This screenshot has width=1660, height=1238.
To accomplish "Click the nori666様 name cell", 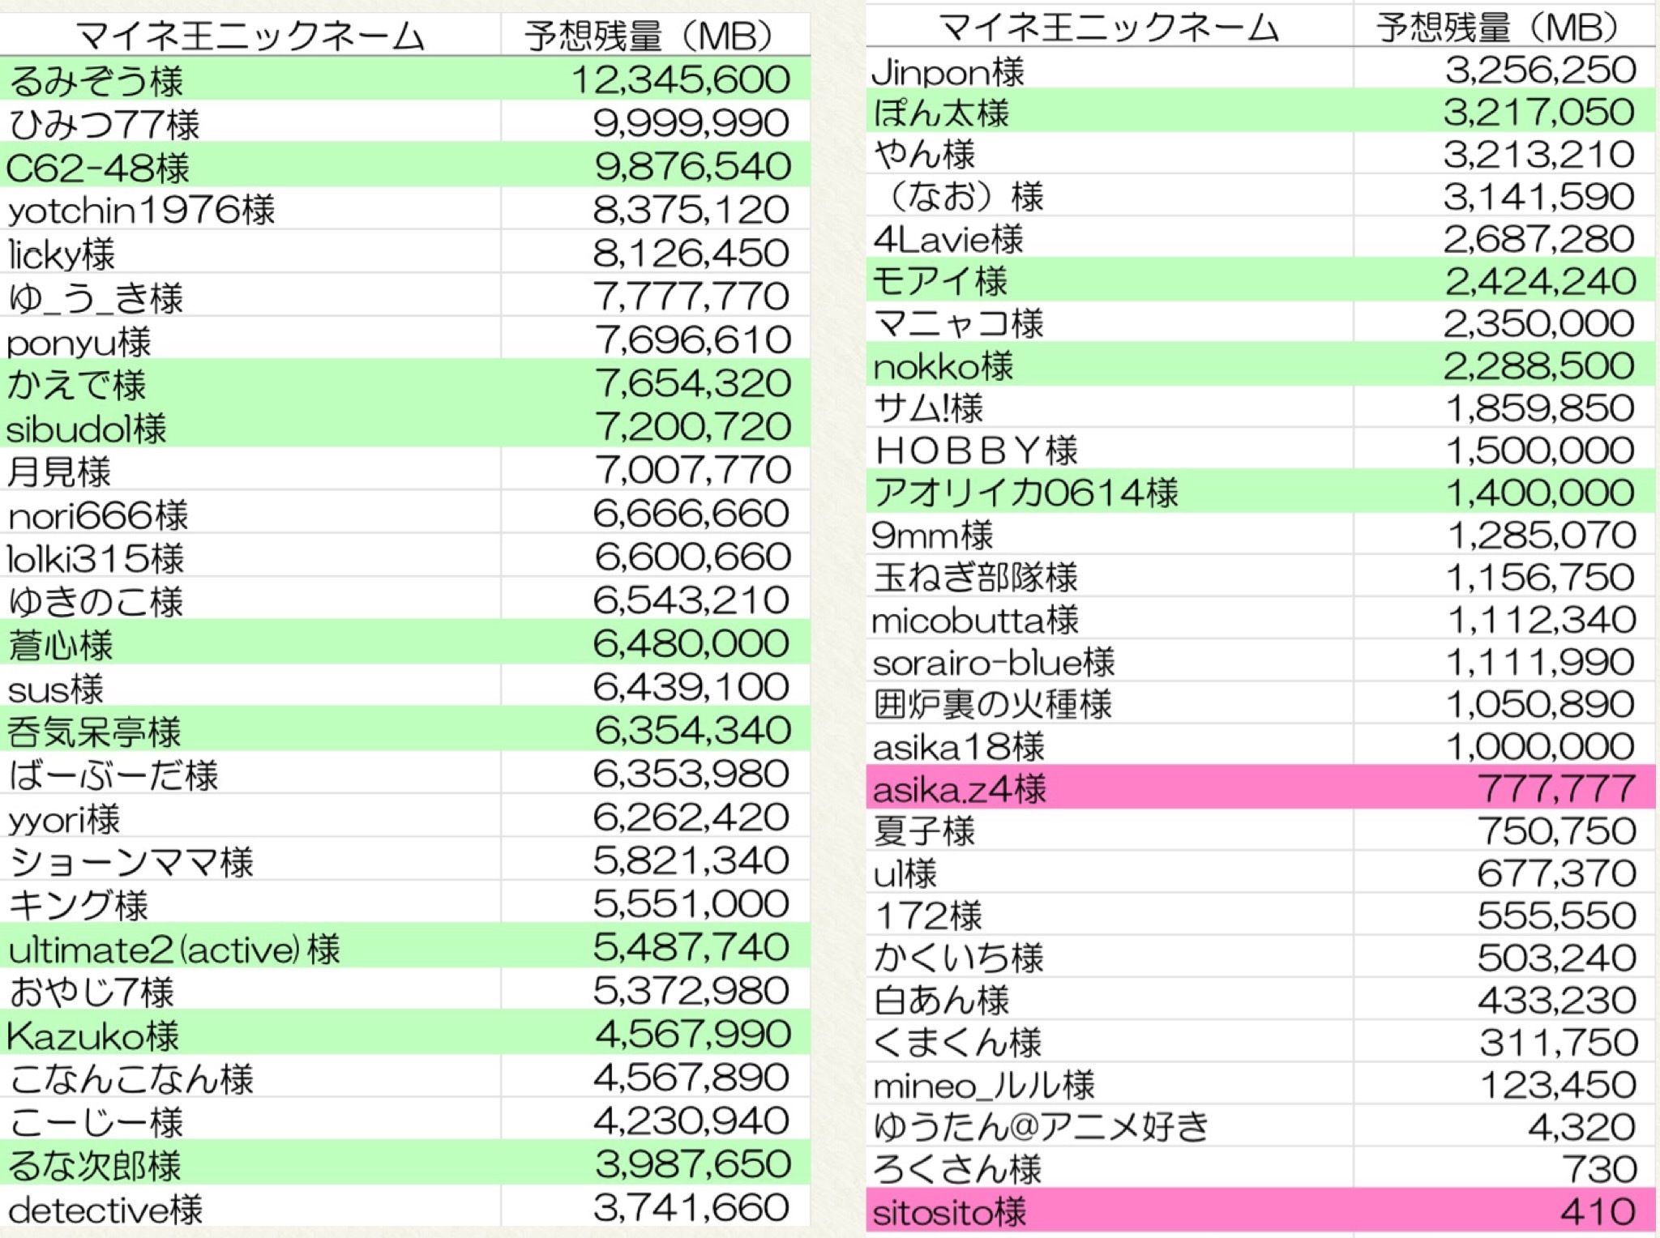I will 98,514.
